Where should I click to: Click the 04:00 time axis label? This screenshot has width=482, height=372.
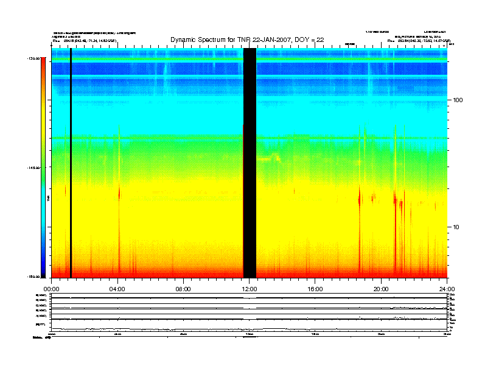coord(117,289)
